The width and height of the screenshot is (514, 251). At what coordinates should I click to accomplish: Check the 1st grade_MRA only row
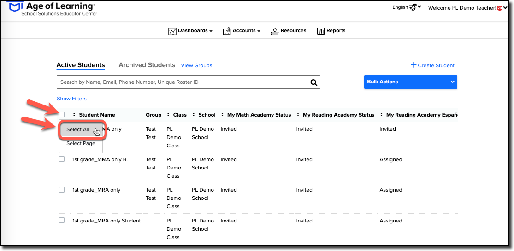coord(62,189)
